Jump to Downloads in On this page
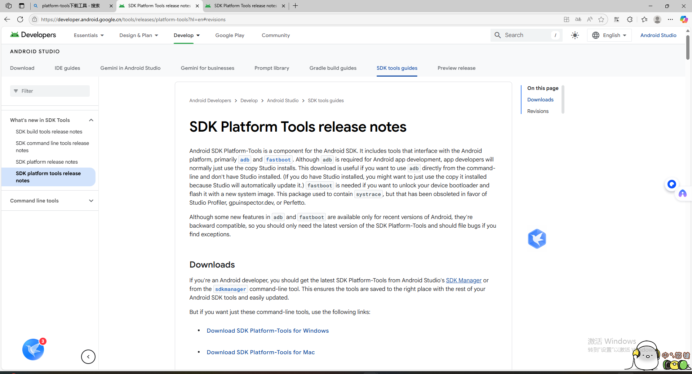This screenshot has width=692, height=374. click(x=540, y=100)
